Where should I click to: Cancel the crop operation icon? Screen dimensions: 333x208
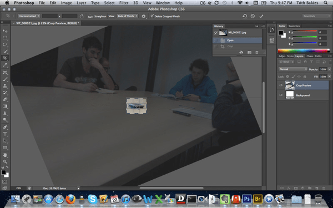253,16
